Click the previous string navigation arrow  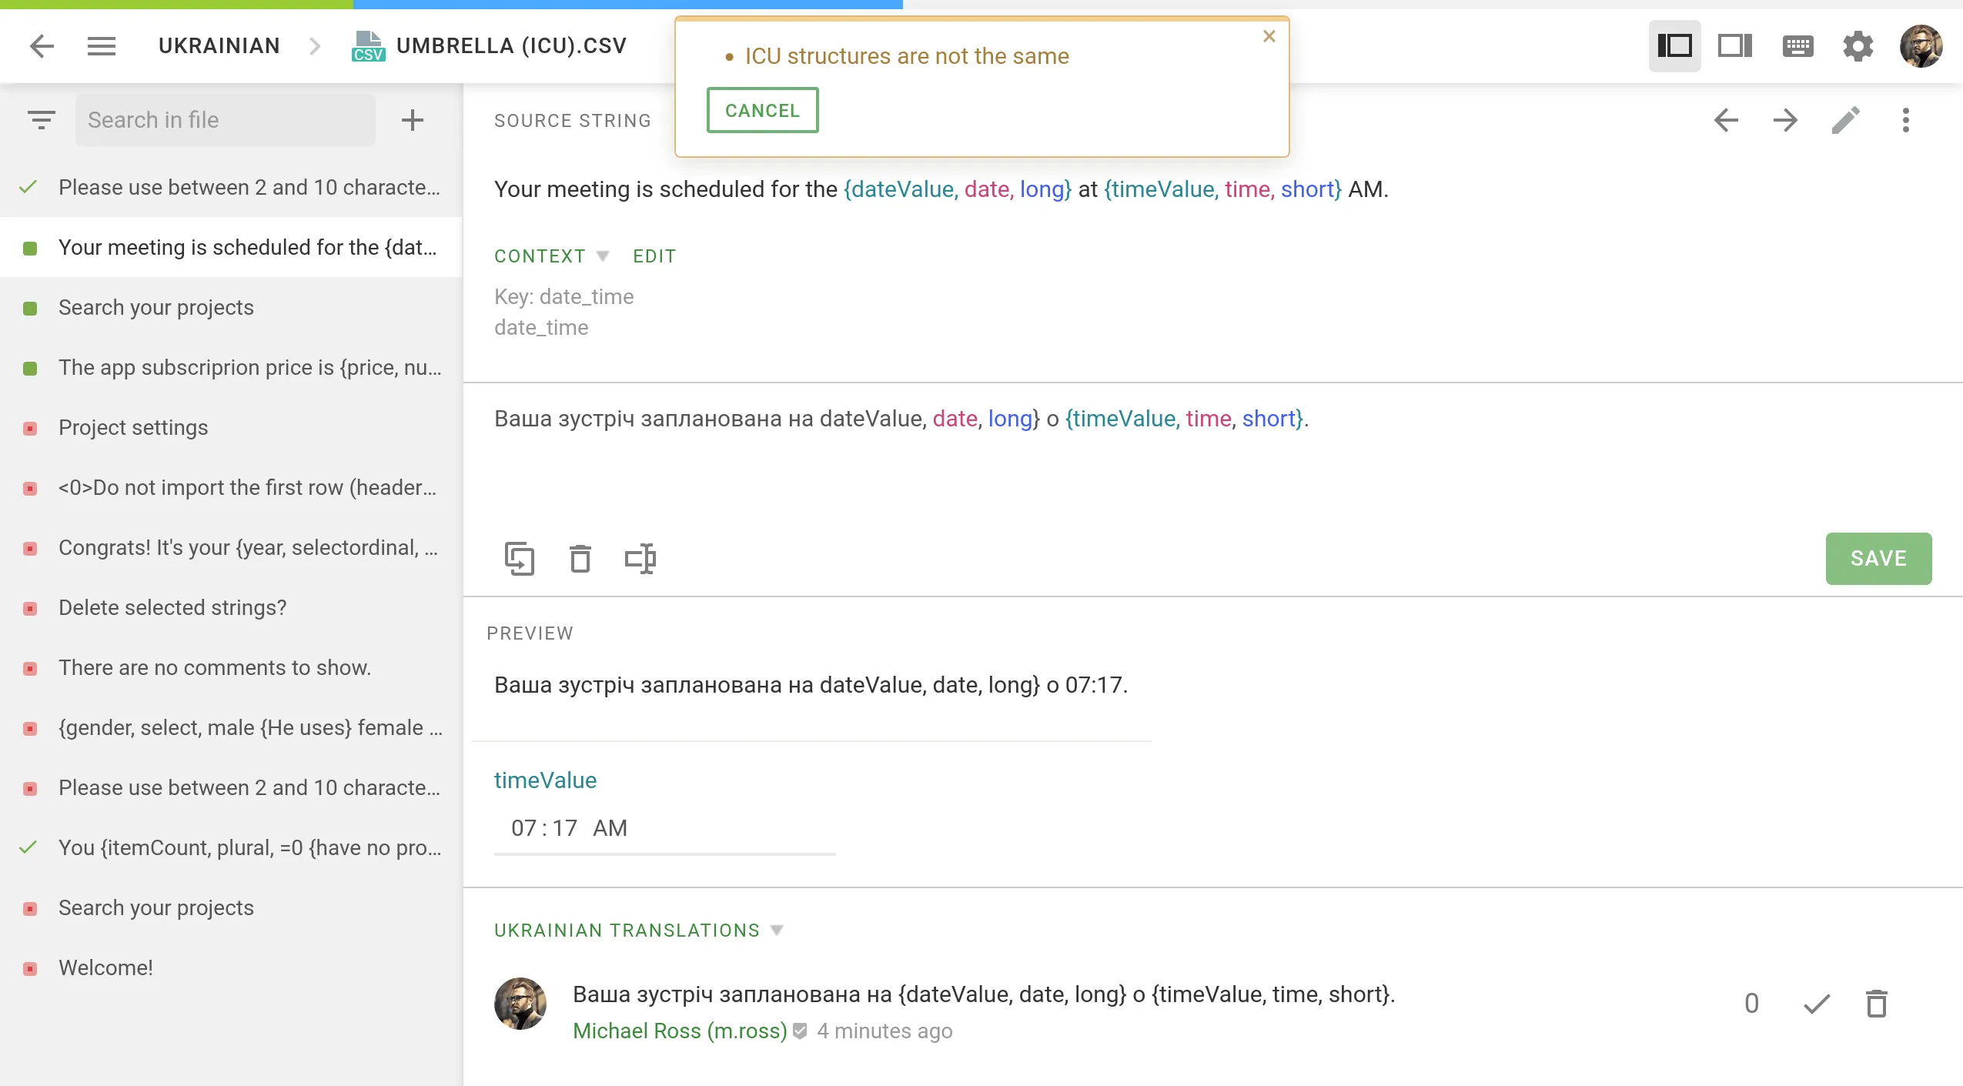click(1727, 120)
